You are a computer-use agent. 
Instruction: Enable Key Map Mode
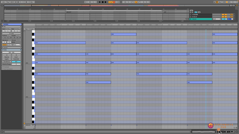click(x=220, y=2)
